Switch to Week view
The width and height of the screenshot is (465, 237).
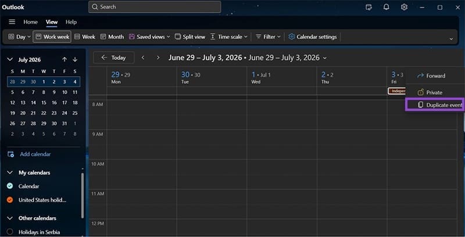[x=85, y=37]
